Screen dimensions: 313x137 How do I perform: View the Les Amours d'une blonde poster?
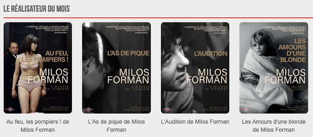[274, 68]
